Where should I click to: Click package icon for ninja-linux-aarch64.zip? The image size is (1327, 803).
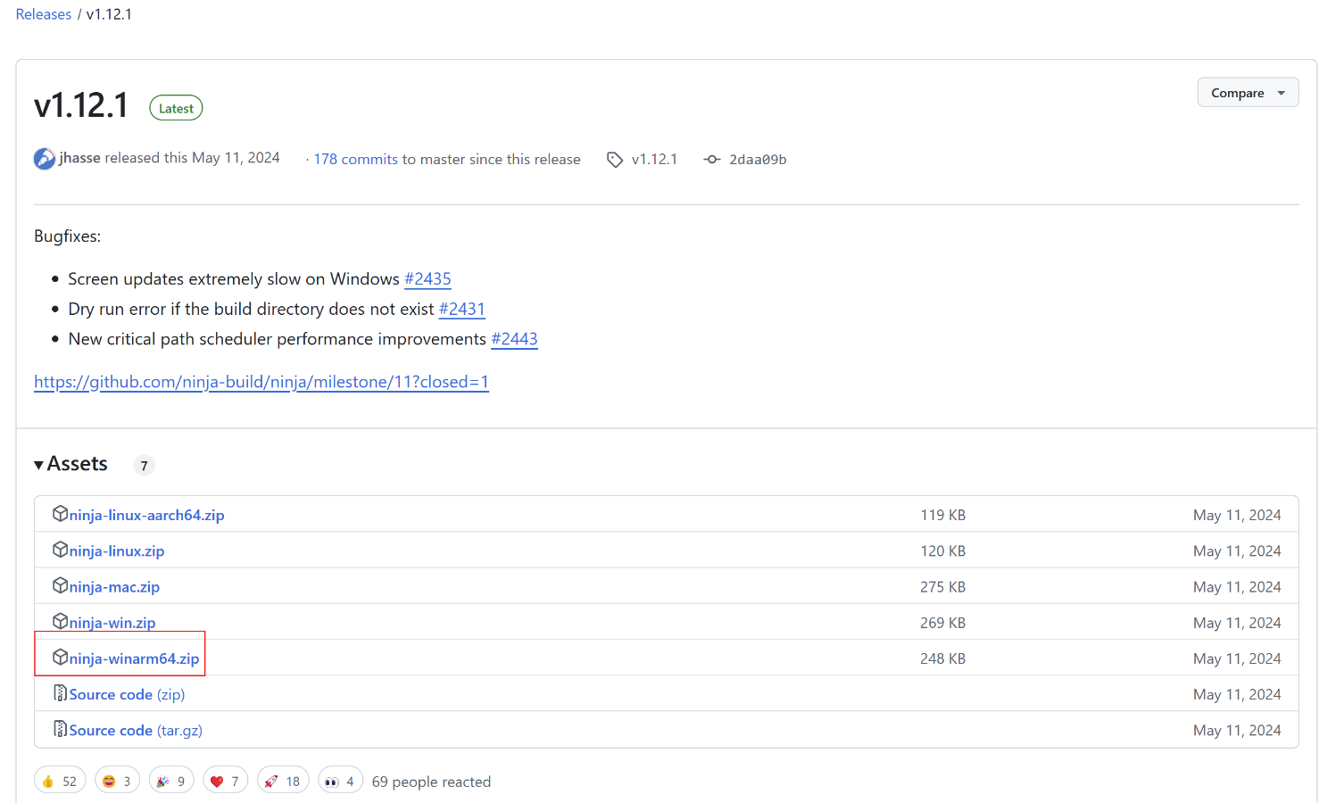point(60,514)
